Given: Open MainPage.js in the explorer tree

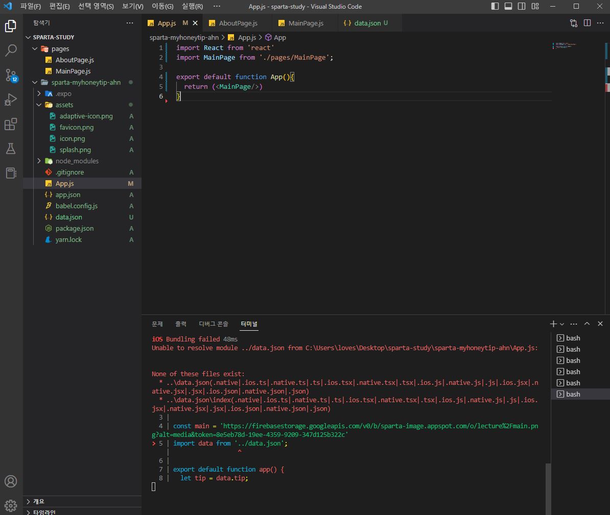Looking at the screenshot, I should [82, 71].
